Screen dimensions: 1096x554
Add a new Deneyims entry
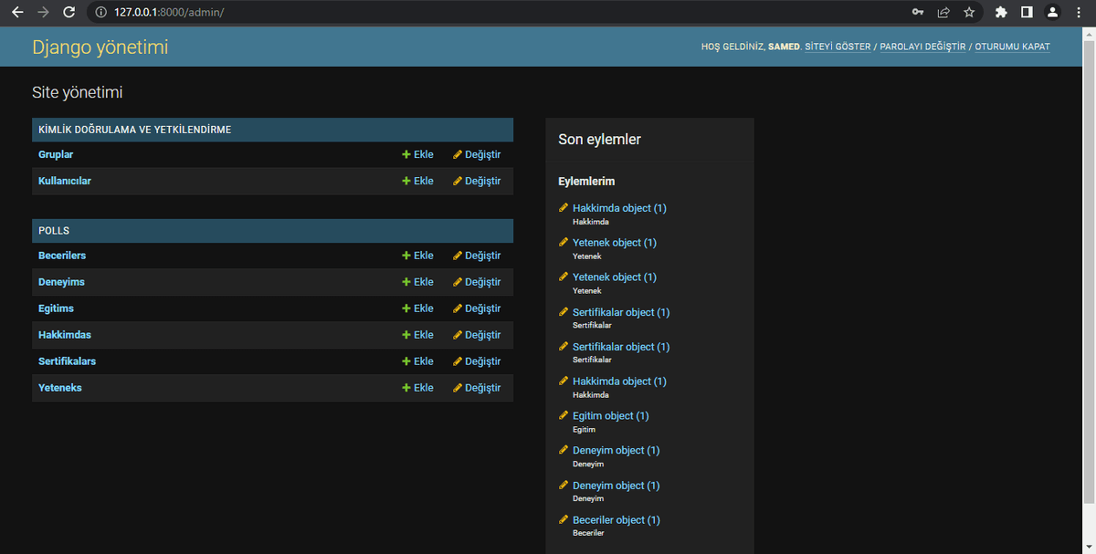pyautogui.click(x=417, y=282)
